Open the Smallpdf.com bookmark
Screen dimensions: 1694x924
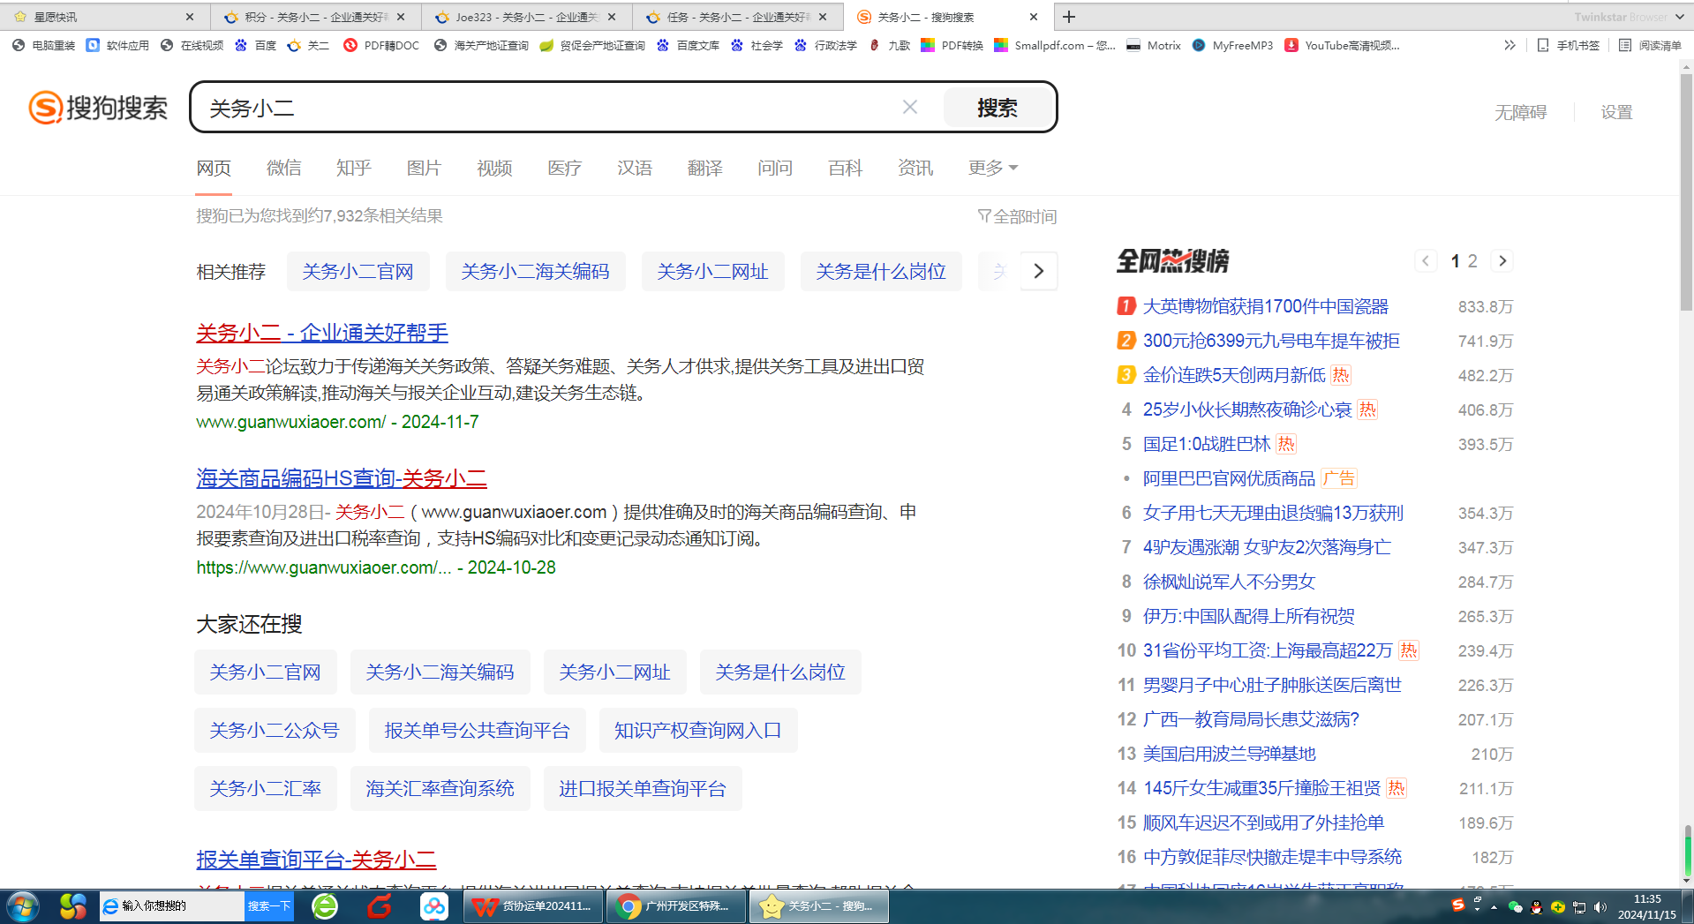[x=1056, y=45]
